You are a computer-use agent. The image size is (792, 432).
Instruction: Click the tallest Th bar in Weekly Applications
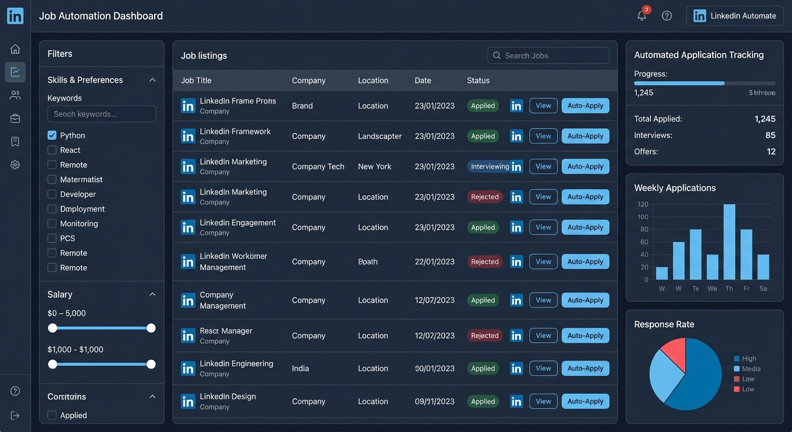pyautogui.click(x=730, y=242)
